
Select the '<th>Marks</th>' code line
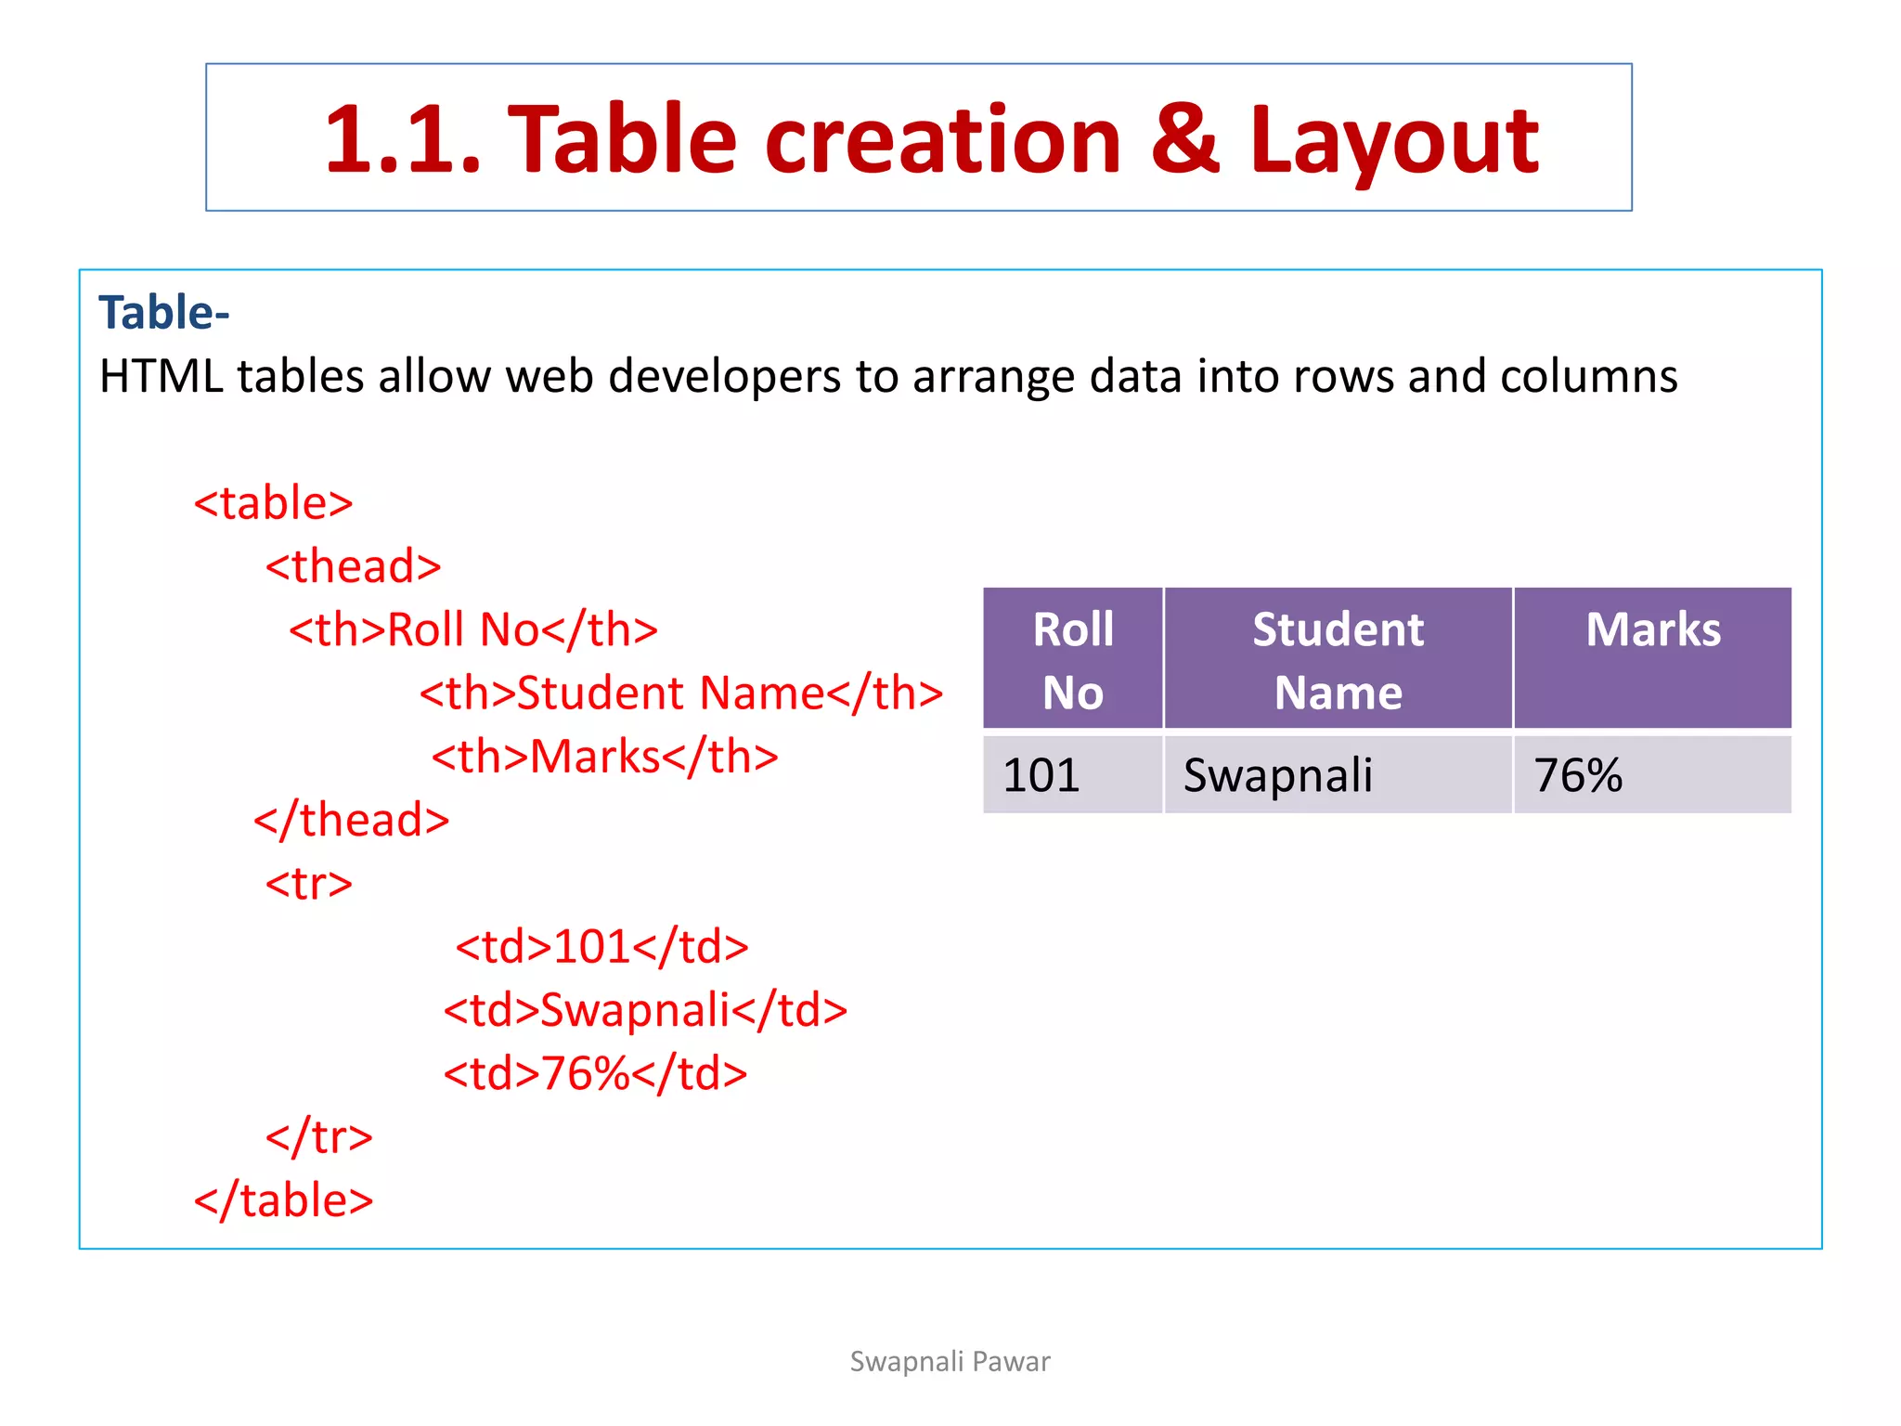605,756
